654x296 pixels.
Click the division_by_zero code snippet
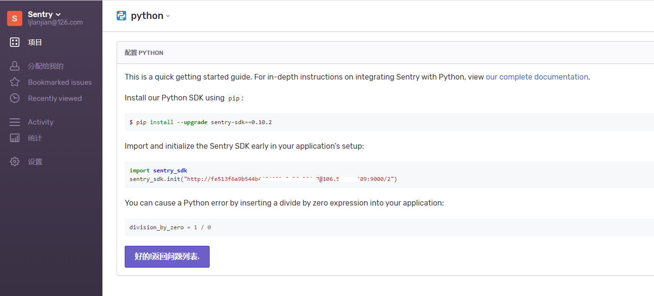coord(170,227)
